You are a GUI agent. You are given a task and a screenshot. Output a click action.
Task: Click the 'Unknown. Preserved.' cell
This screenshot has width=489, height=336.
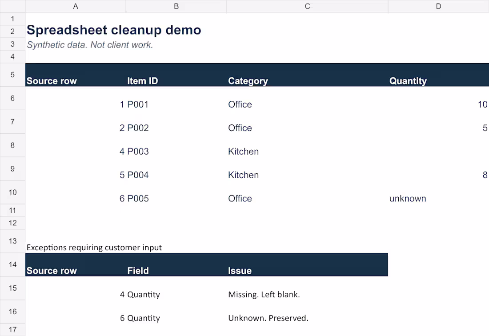(x=307, y=312)
